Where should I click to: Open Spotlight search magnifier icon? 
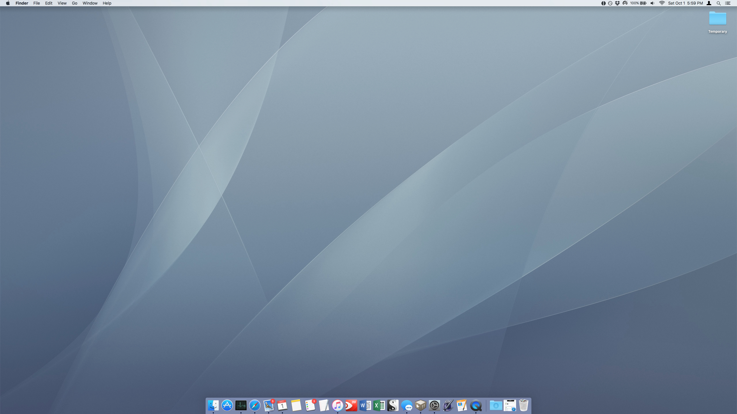click(719, 3)
